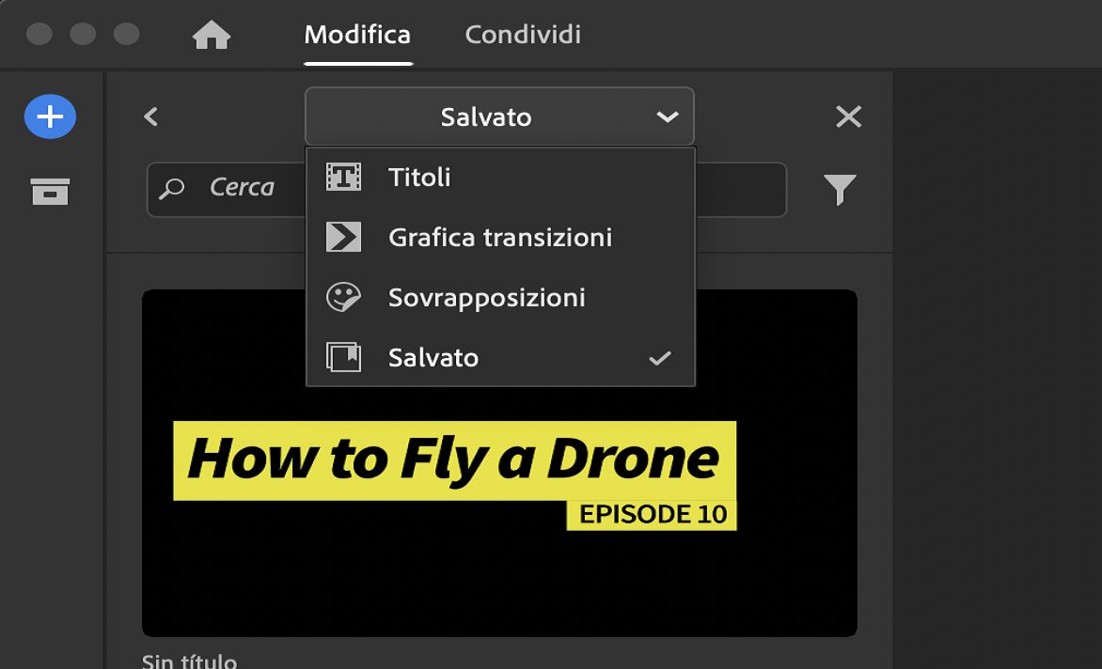The width and height of the screenshot is (1102, 669).
Task: Click the search magnifier icon
Action: click(171, 188)
